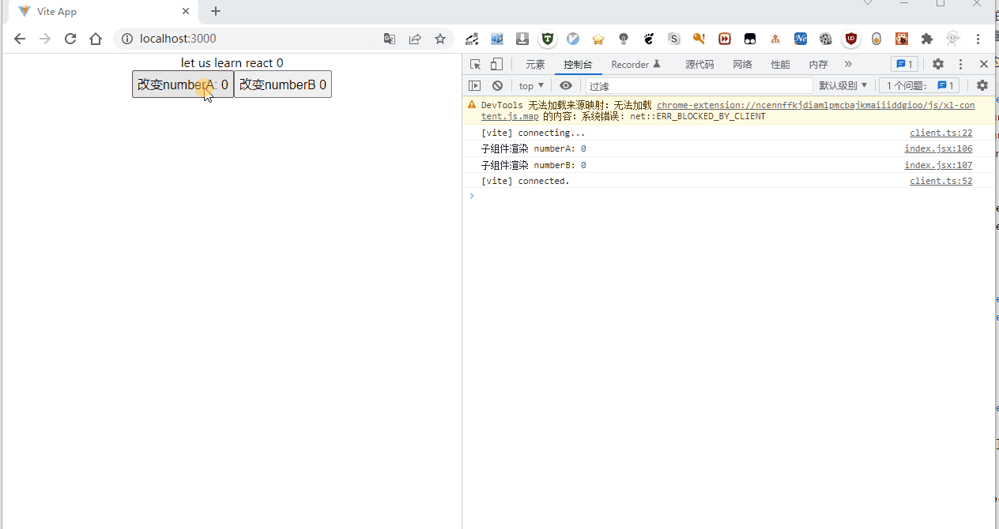
Task: Click the download-arrow extension icon
Action: [x=522, y=39]
